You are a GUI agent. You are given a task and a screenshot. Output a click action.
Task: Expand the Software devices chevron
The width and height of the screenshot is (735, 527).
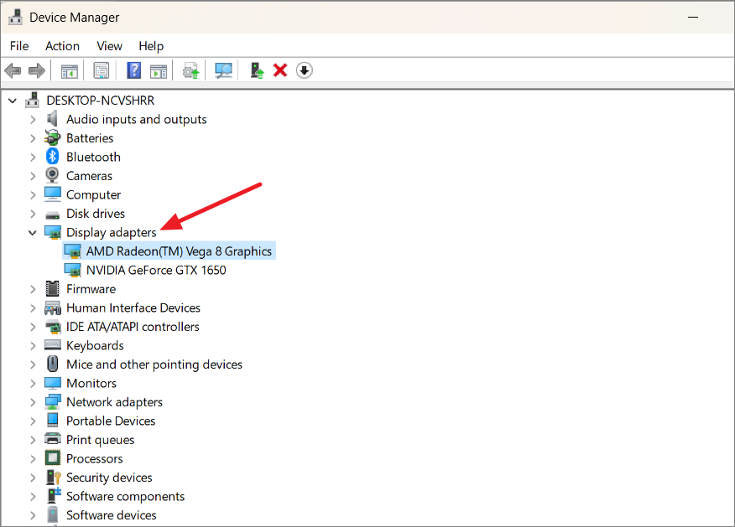click(33, 514)
